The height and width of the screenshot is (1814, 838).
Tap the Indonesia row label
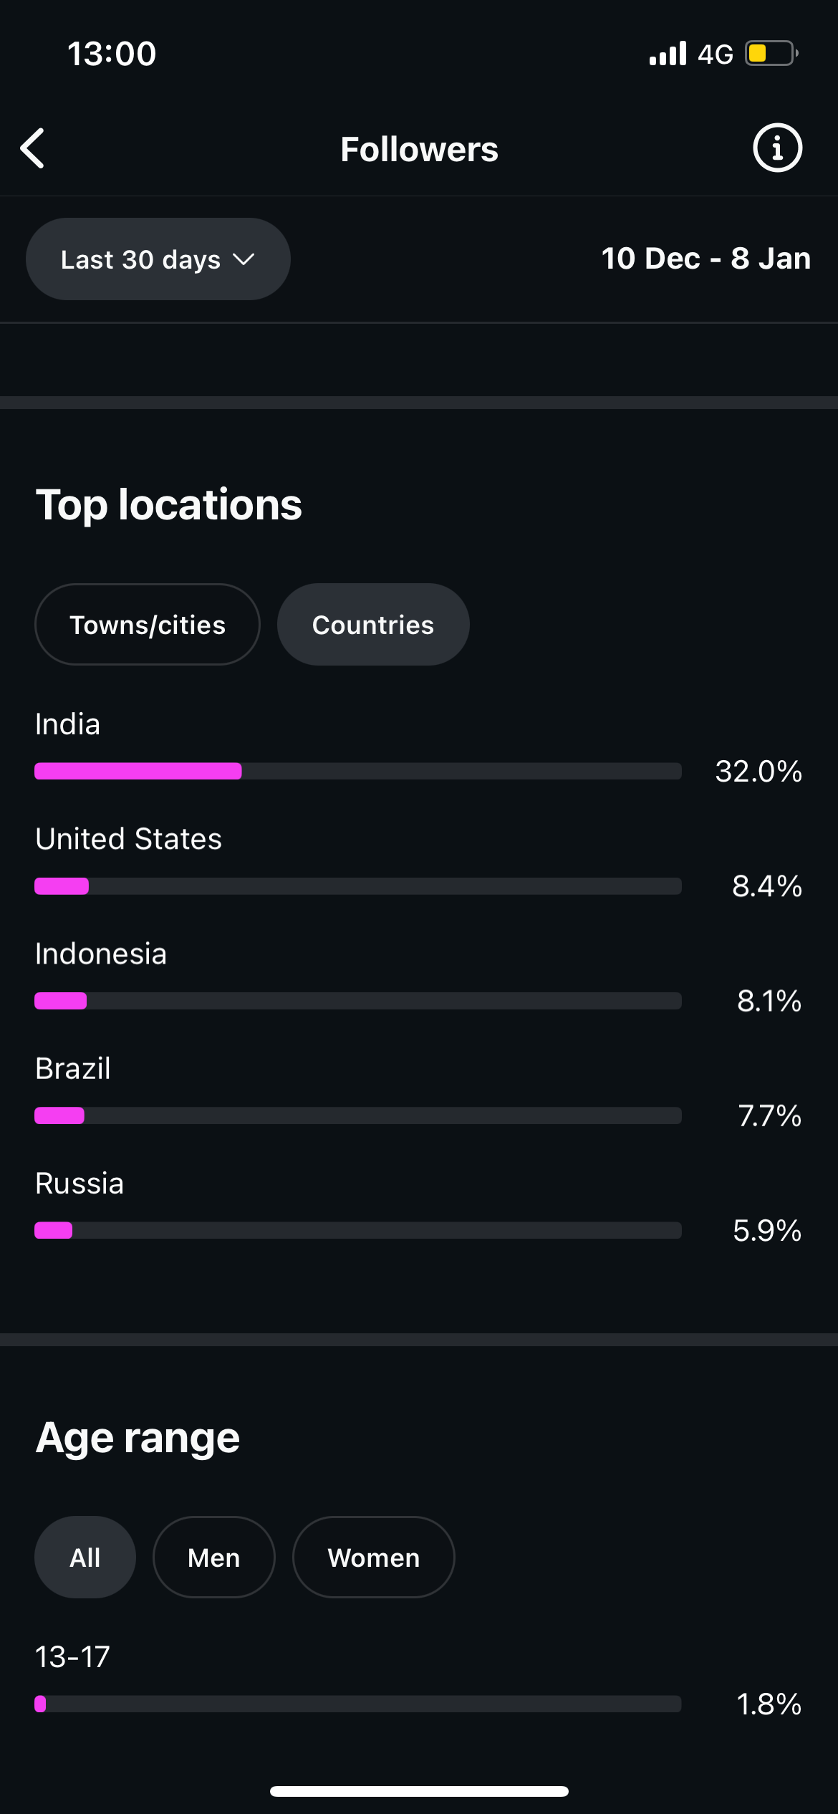[101, 954]
